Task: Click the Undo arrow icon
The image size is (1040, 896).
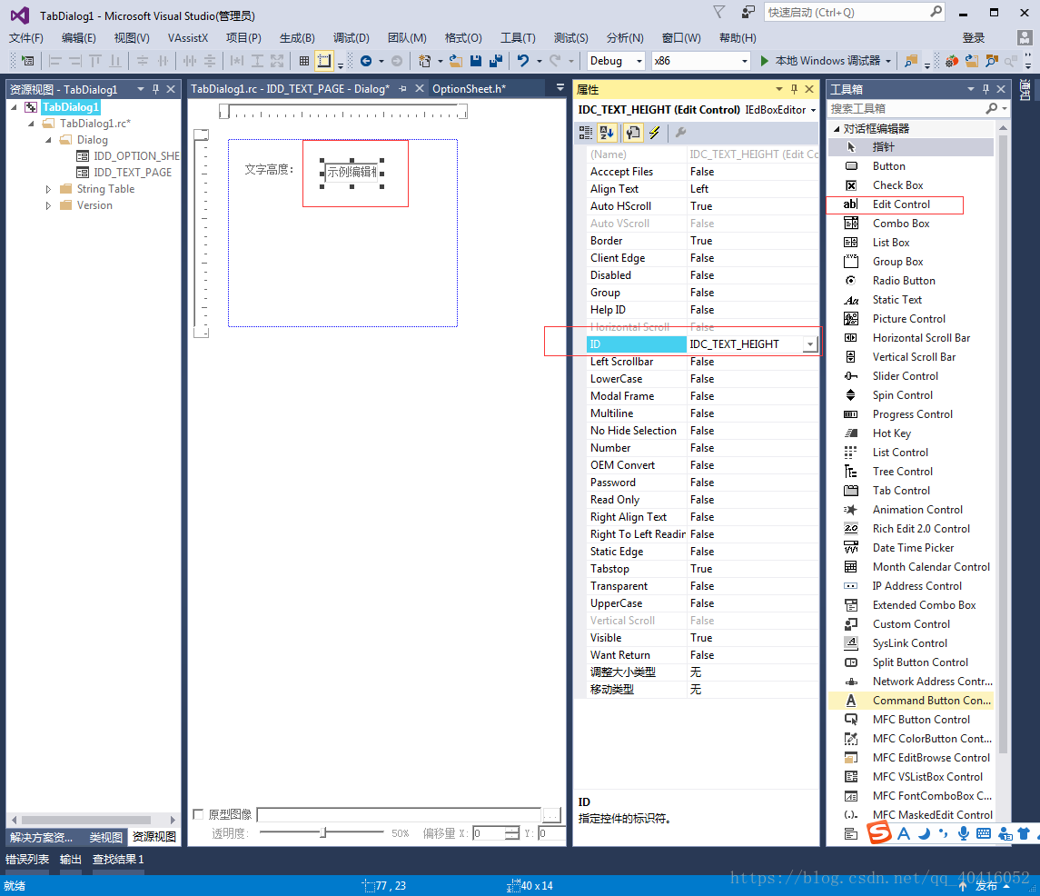Action: tap(522, 60)
